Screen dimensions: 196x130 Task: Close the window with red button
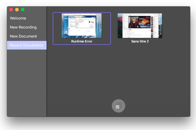tap(11, 10)
